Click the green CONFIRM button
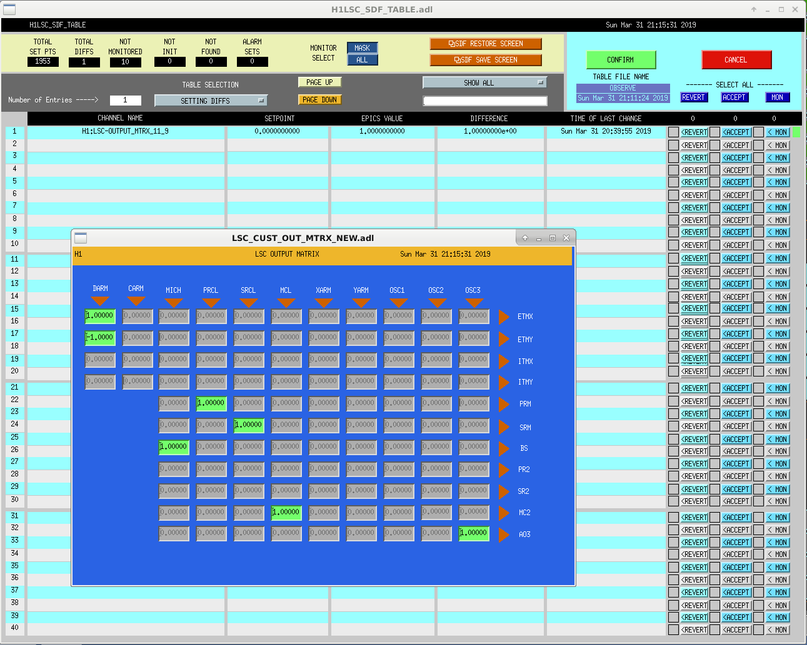This screenshot has height=645, width=807. tap(621, 60)
